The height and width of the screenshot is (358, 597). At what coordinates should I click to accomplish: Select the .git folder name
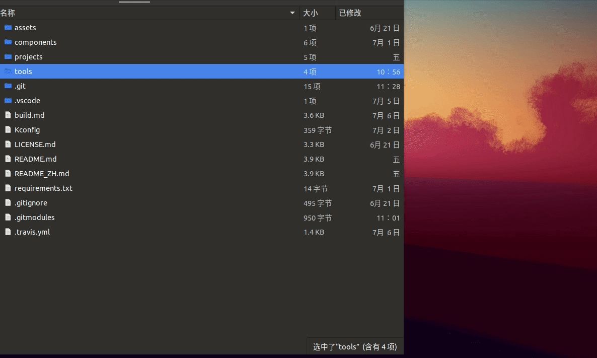click(20, 86)
